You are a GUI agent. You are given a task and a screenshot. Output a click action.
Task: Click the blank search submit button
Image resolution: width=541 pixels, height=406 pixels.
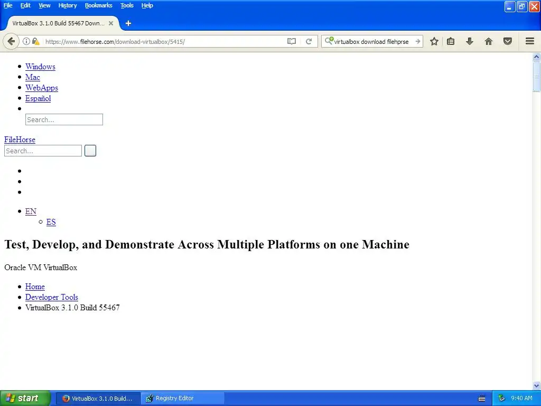pyautogui.click(x=90, y=151)
